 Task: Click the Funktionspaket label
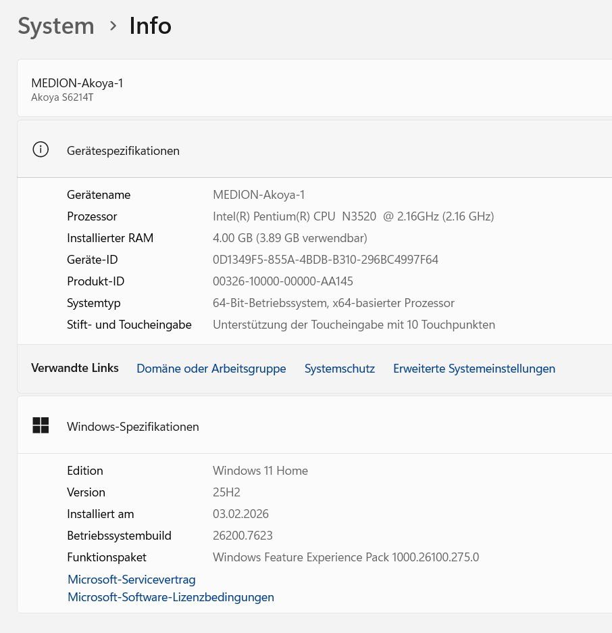107,557
